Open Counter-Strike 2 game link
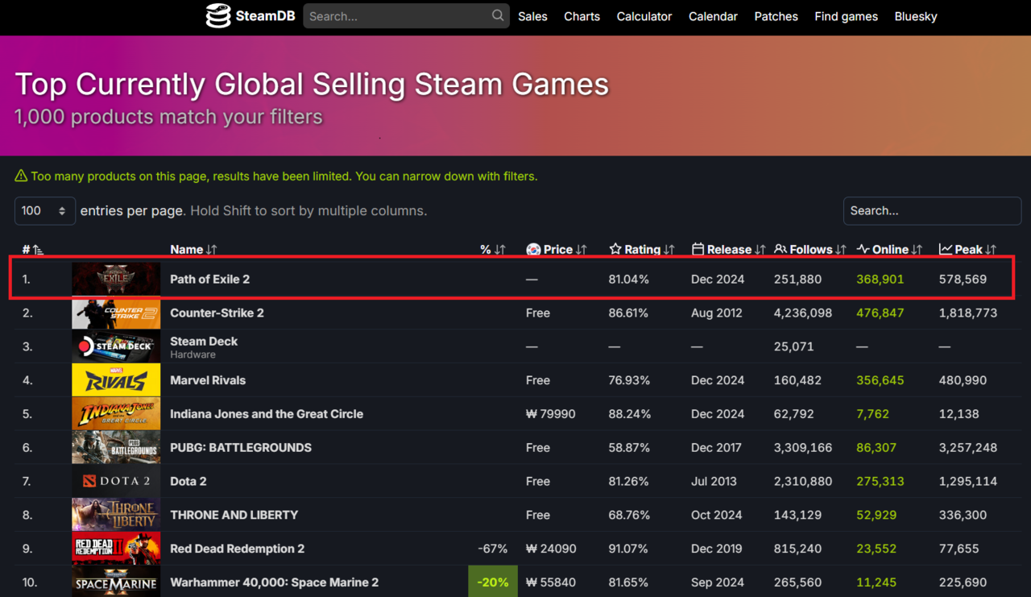Screen dimensions: 1031x597 217,313
